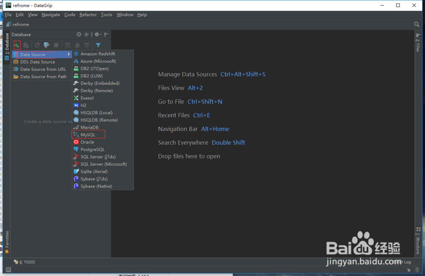Select Data Source from URL entry
This screenshot has height=276, width=425.
click(x=42, y=69)
